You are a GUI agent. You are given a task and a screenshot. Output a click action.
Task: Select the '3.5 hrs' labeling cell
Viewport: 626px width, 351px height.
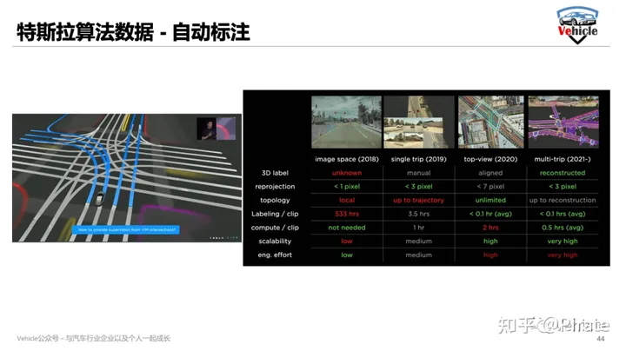tap(419, 214)
